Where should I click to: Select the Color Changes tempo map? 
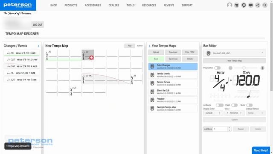[173, 66]
